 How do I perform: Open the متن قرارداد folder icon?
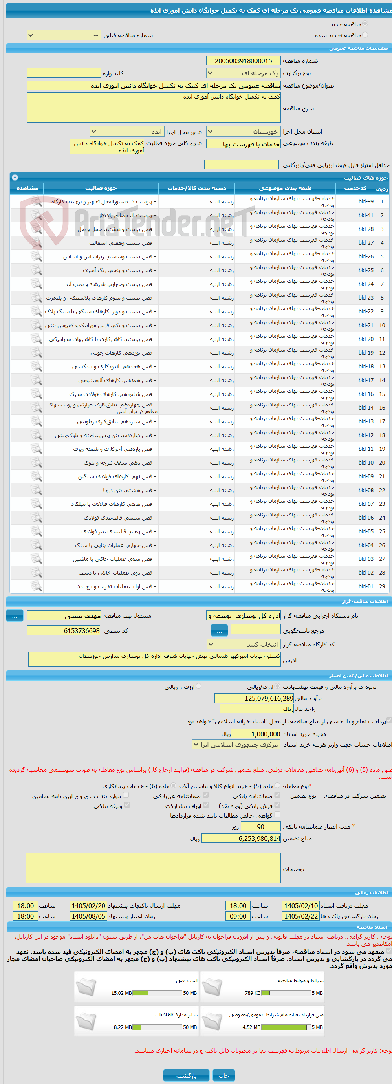click(x=212, y=1021)
